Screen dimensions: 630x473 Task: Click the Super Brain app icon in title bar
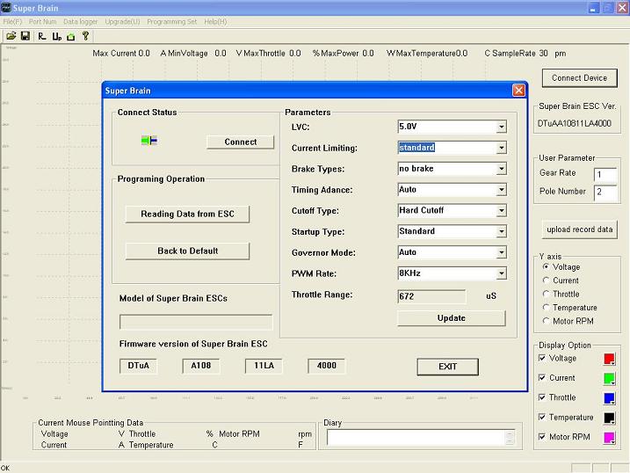(x=5, y=7)
